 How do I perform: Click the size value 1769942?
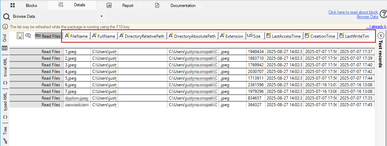[256, 65]
